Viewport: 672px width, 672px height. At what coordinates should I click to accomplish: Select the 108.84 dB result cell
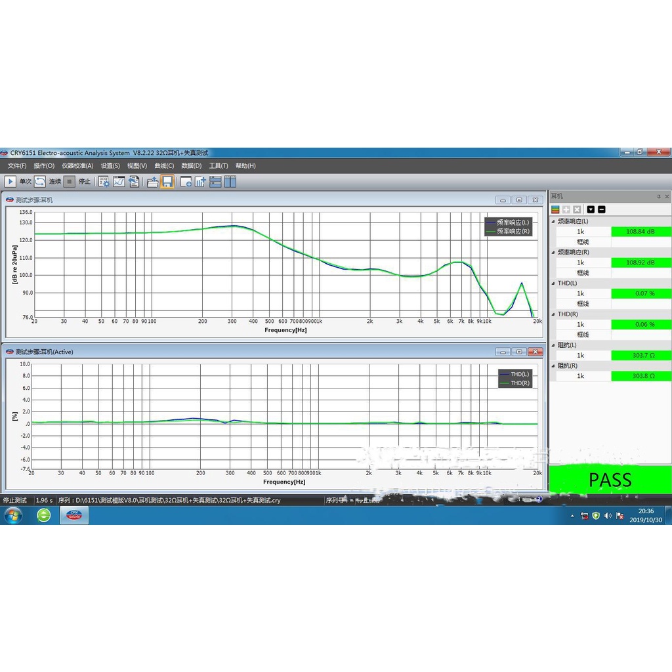point(641,232)
